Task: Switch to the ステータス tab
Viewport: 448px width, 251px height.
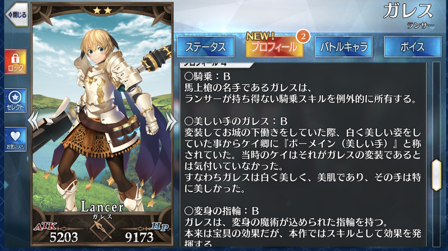Action: click(206, 47)
